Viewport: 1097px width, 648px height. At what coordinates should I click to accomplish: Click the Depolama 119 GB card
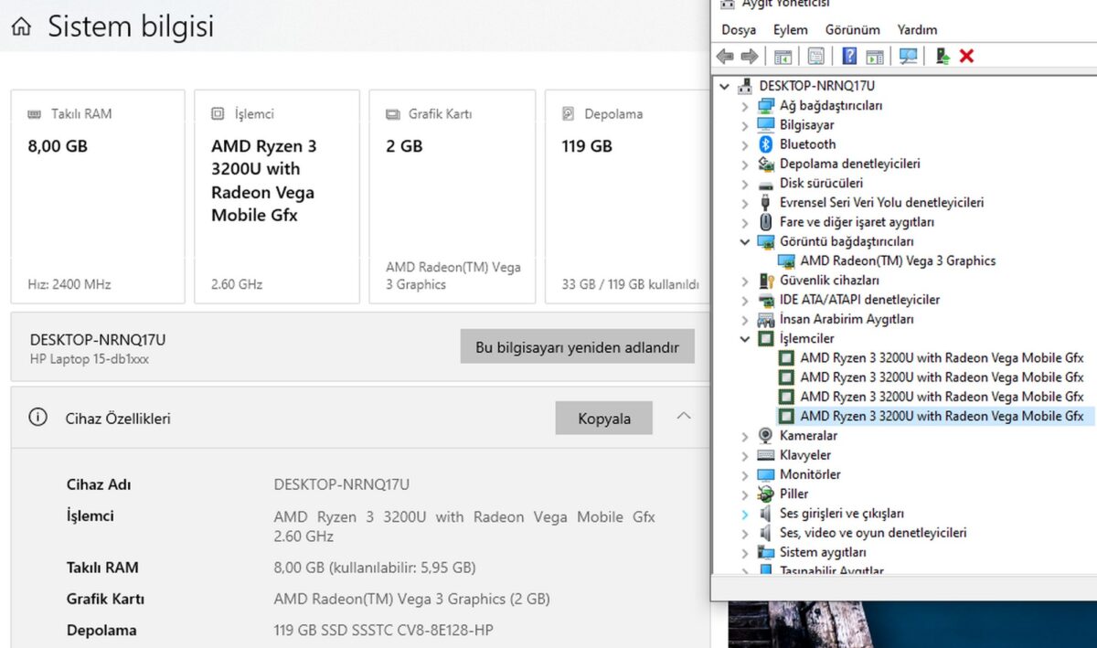628,197
